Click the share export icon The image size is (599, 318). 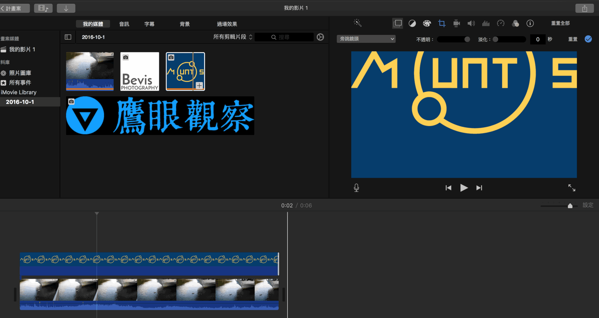click(x=585, y=8)
